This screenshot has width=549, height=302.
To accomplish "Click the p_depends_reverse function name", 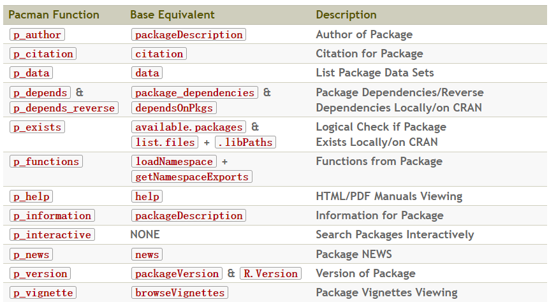I will pyautogui.click(x=64, y=108).
